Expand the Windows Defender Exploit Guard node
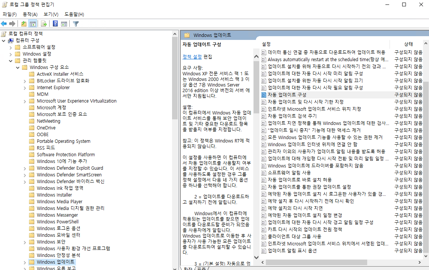Viewport: 429px width, 270px height. click(25, 169)
